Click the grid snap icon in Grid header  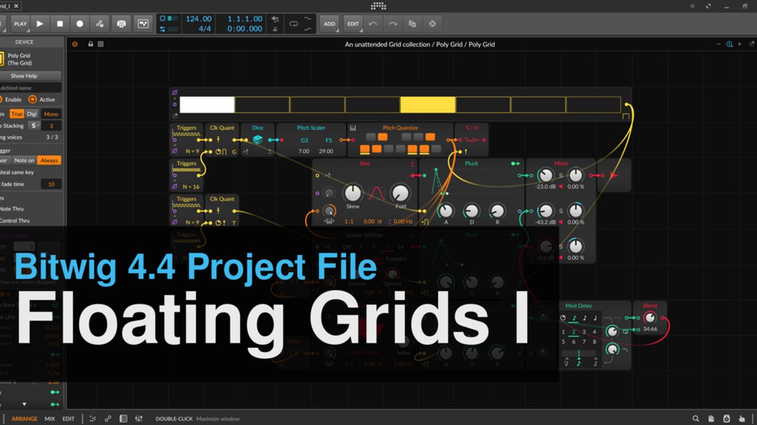pyautogui.click(x=101, y=44)
